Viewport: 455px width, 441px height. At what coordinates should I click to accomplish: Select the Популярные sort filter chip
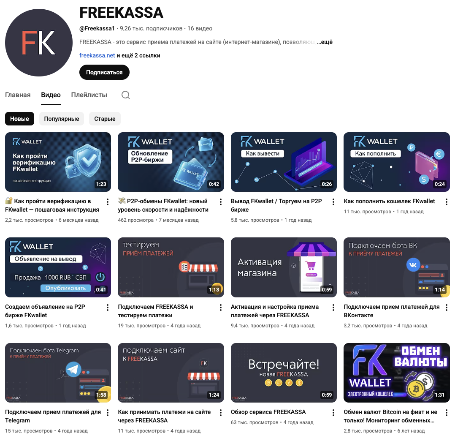(x=62, y=119)
